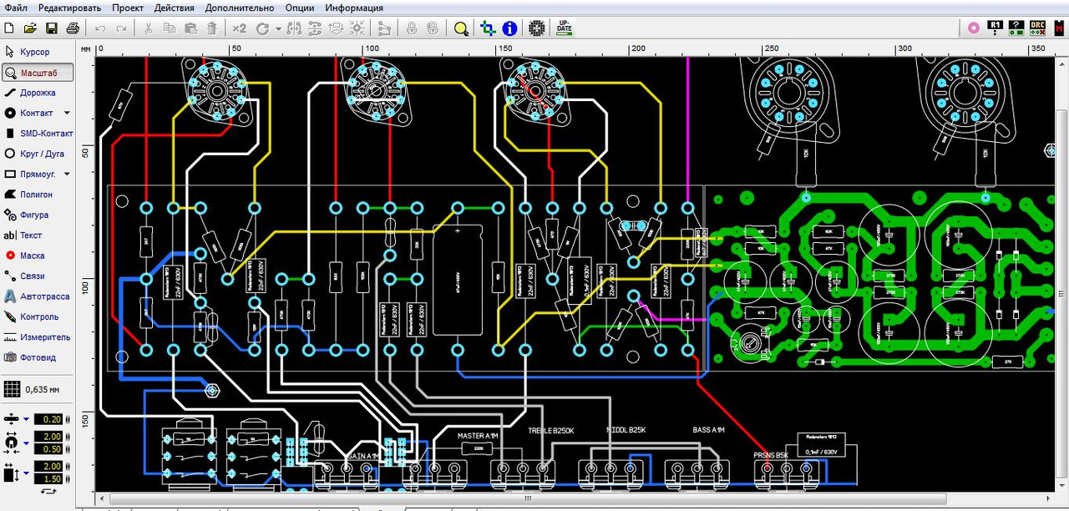Click the 0.20 track width field
Image resolution: width=1069 pixels, height=511 pixels.
pos(50,419)
